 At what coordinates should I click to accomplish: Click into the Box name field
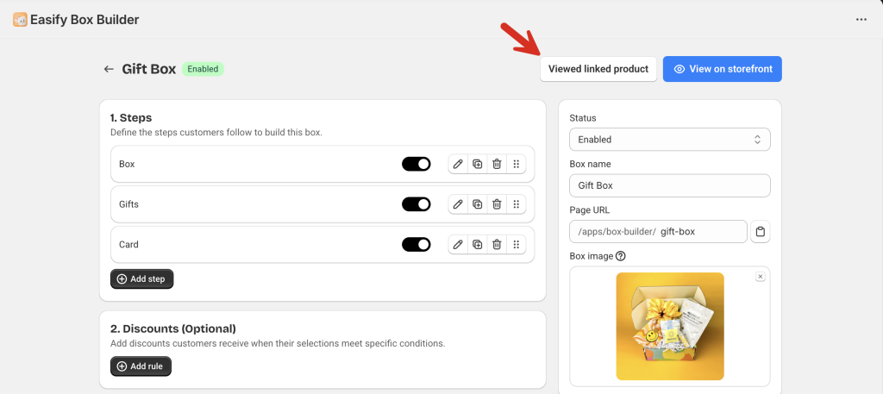(x=669, y=185)
